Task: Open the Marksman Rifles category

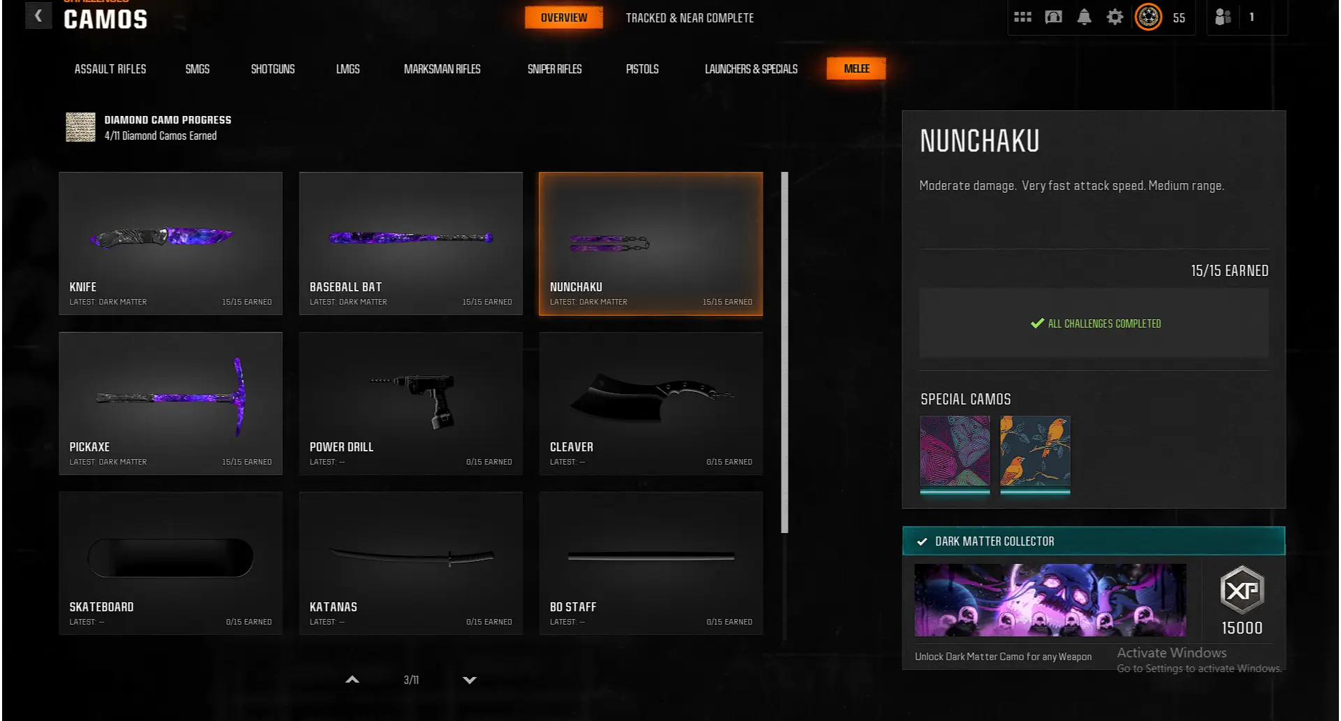Action: click(x=442, y=69)
